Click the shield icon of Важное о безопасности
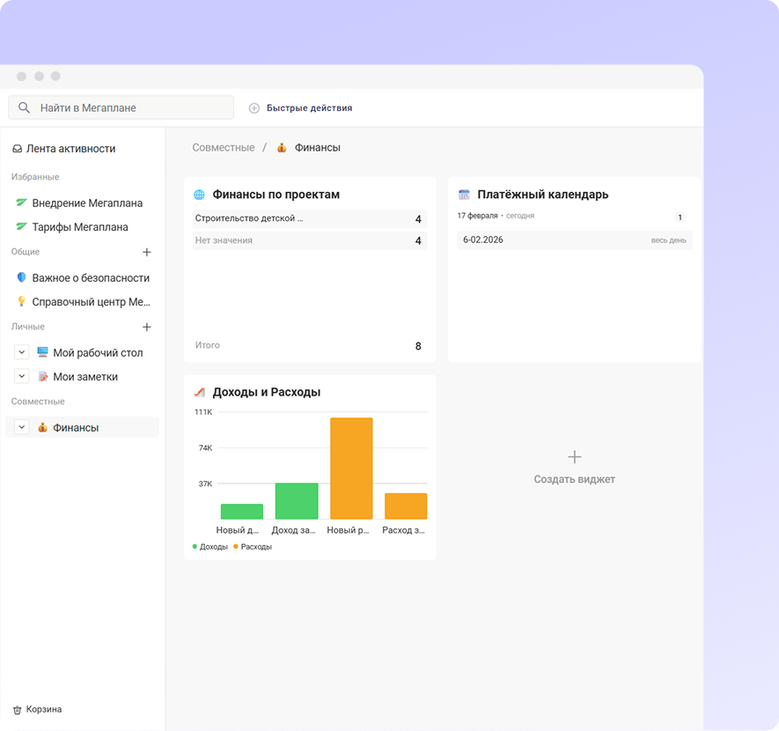This screenshot has height=731, width=779. coord(21,277)
